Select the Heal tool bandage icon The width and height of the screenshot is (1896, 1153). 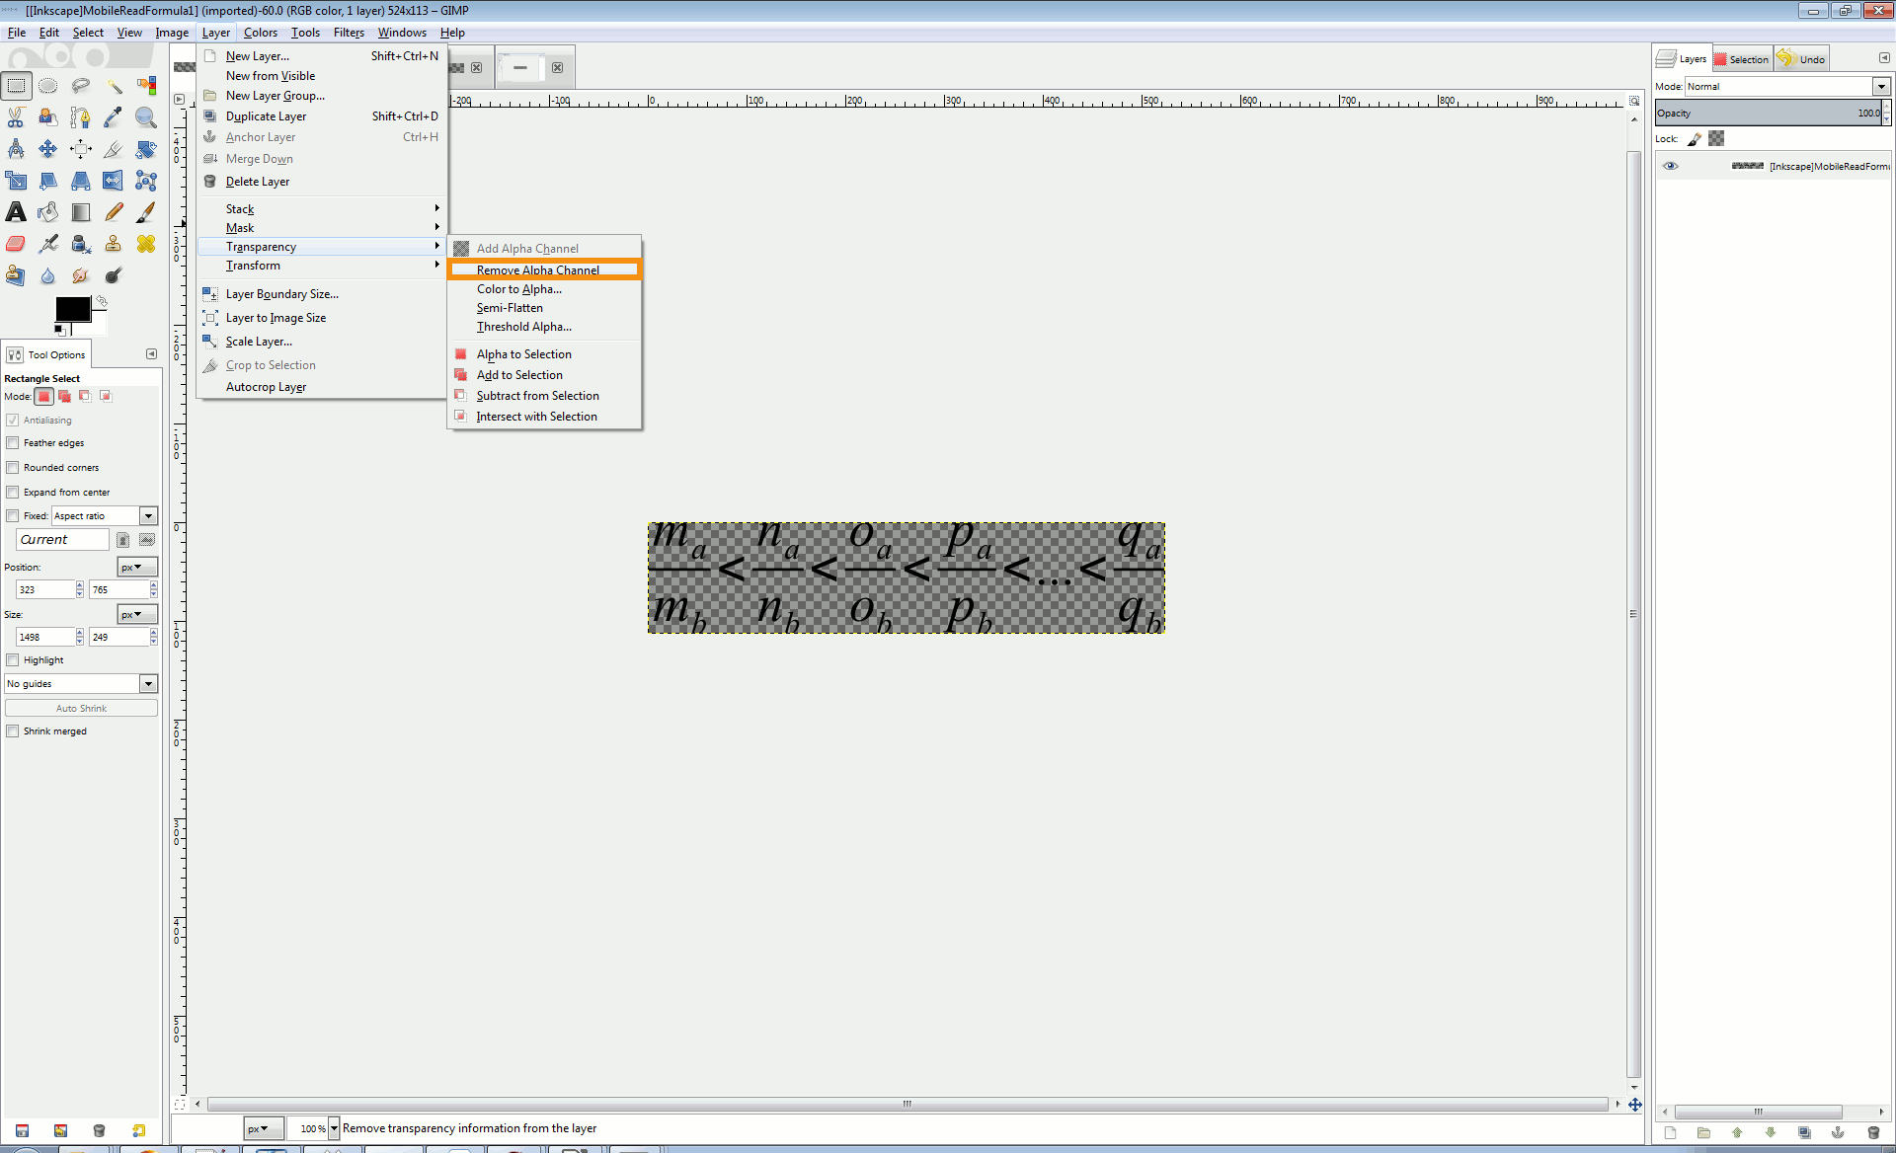pos(146,244)
